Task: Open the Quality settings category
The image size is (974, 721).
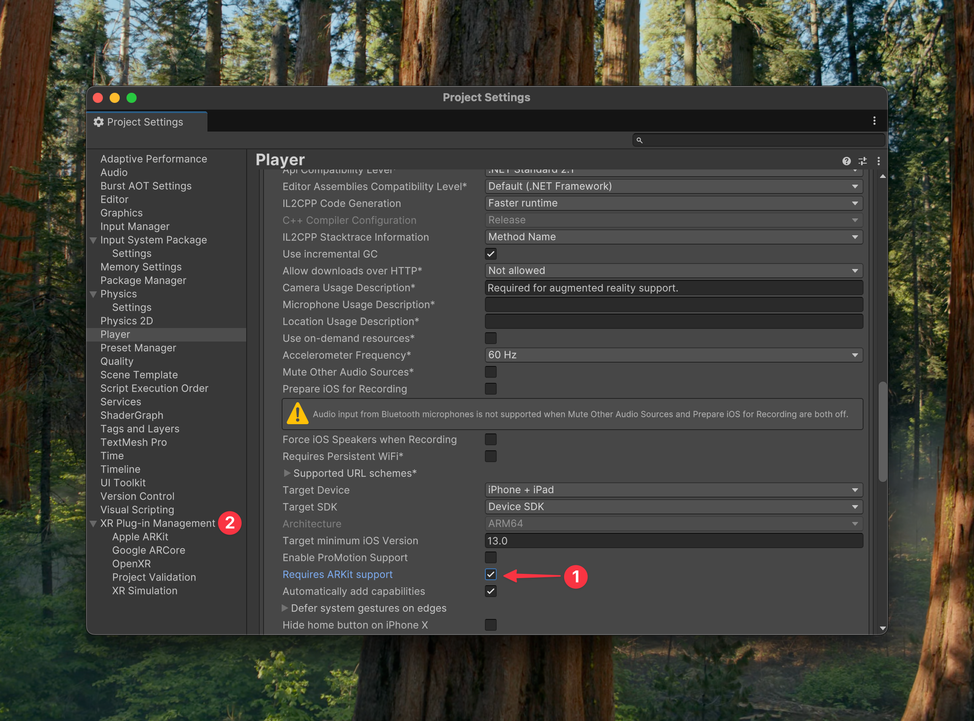Action: point(116,361)
